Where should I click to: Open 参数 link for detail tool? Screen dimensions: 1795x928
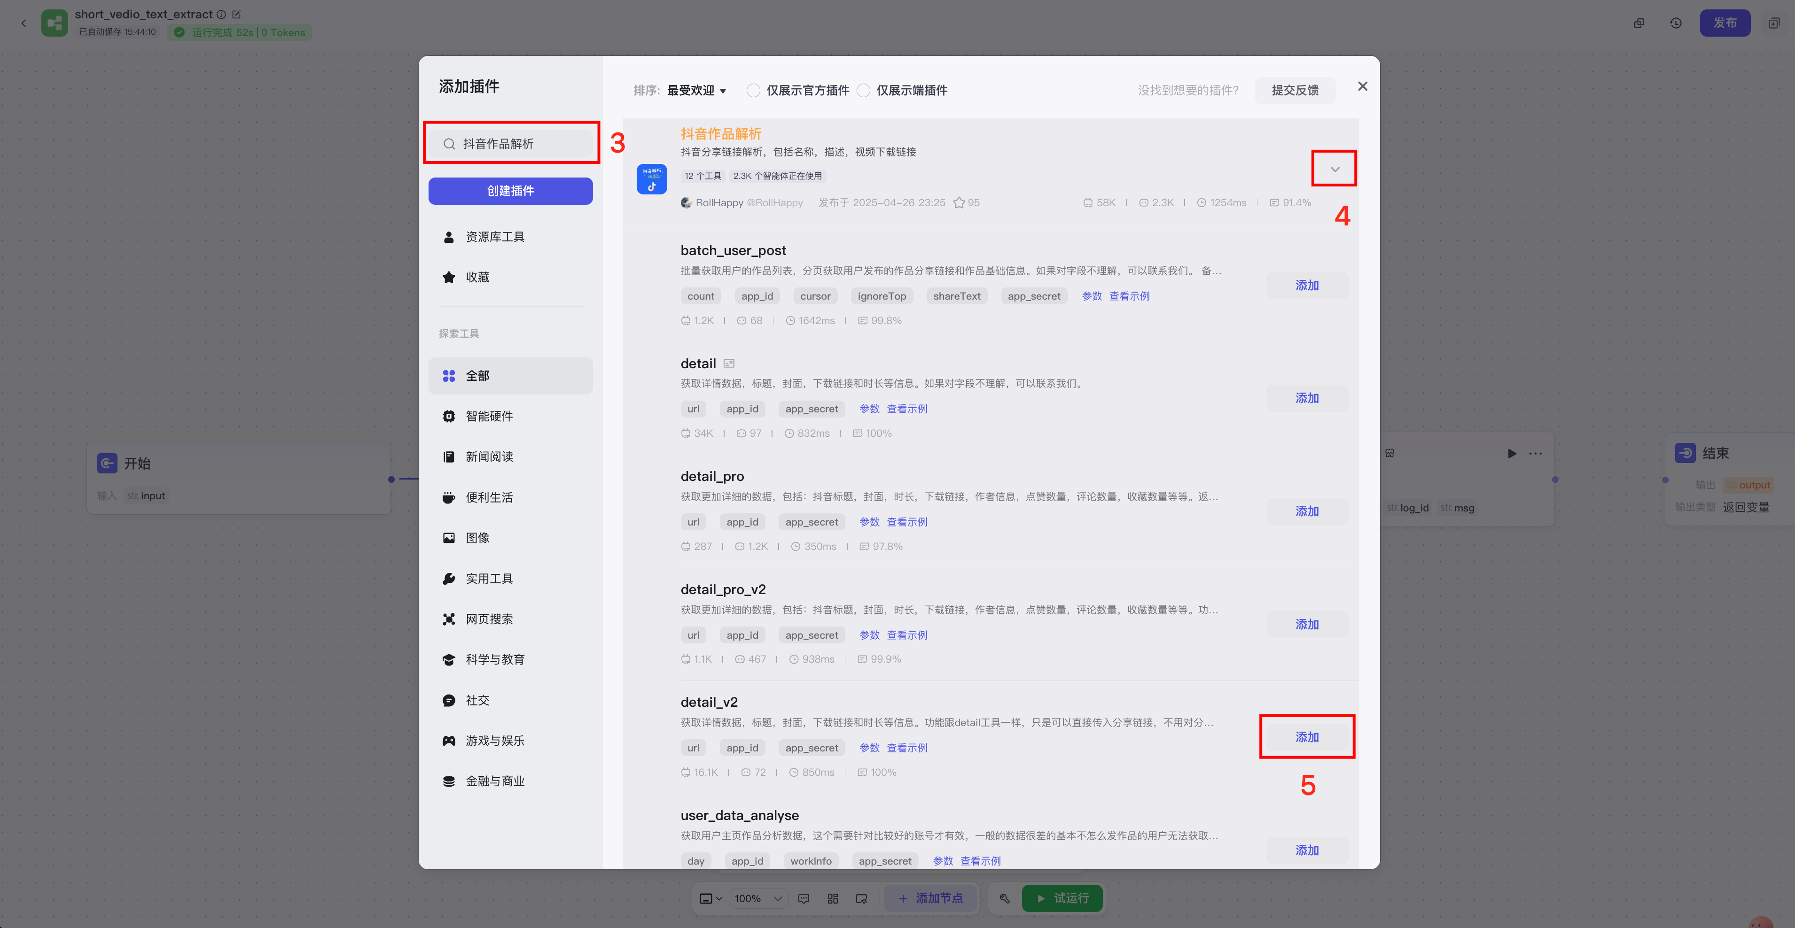869,409
